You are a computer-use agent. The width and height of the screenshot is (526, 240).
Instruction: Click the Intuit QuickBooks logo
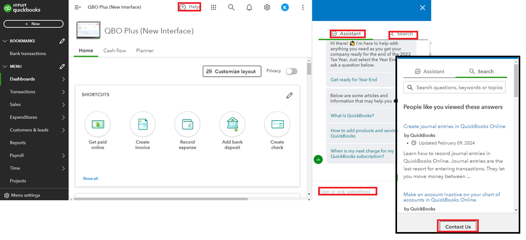coord(22,8)
